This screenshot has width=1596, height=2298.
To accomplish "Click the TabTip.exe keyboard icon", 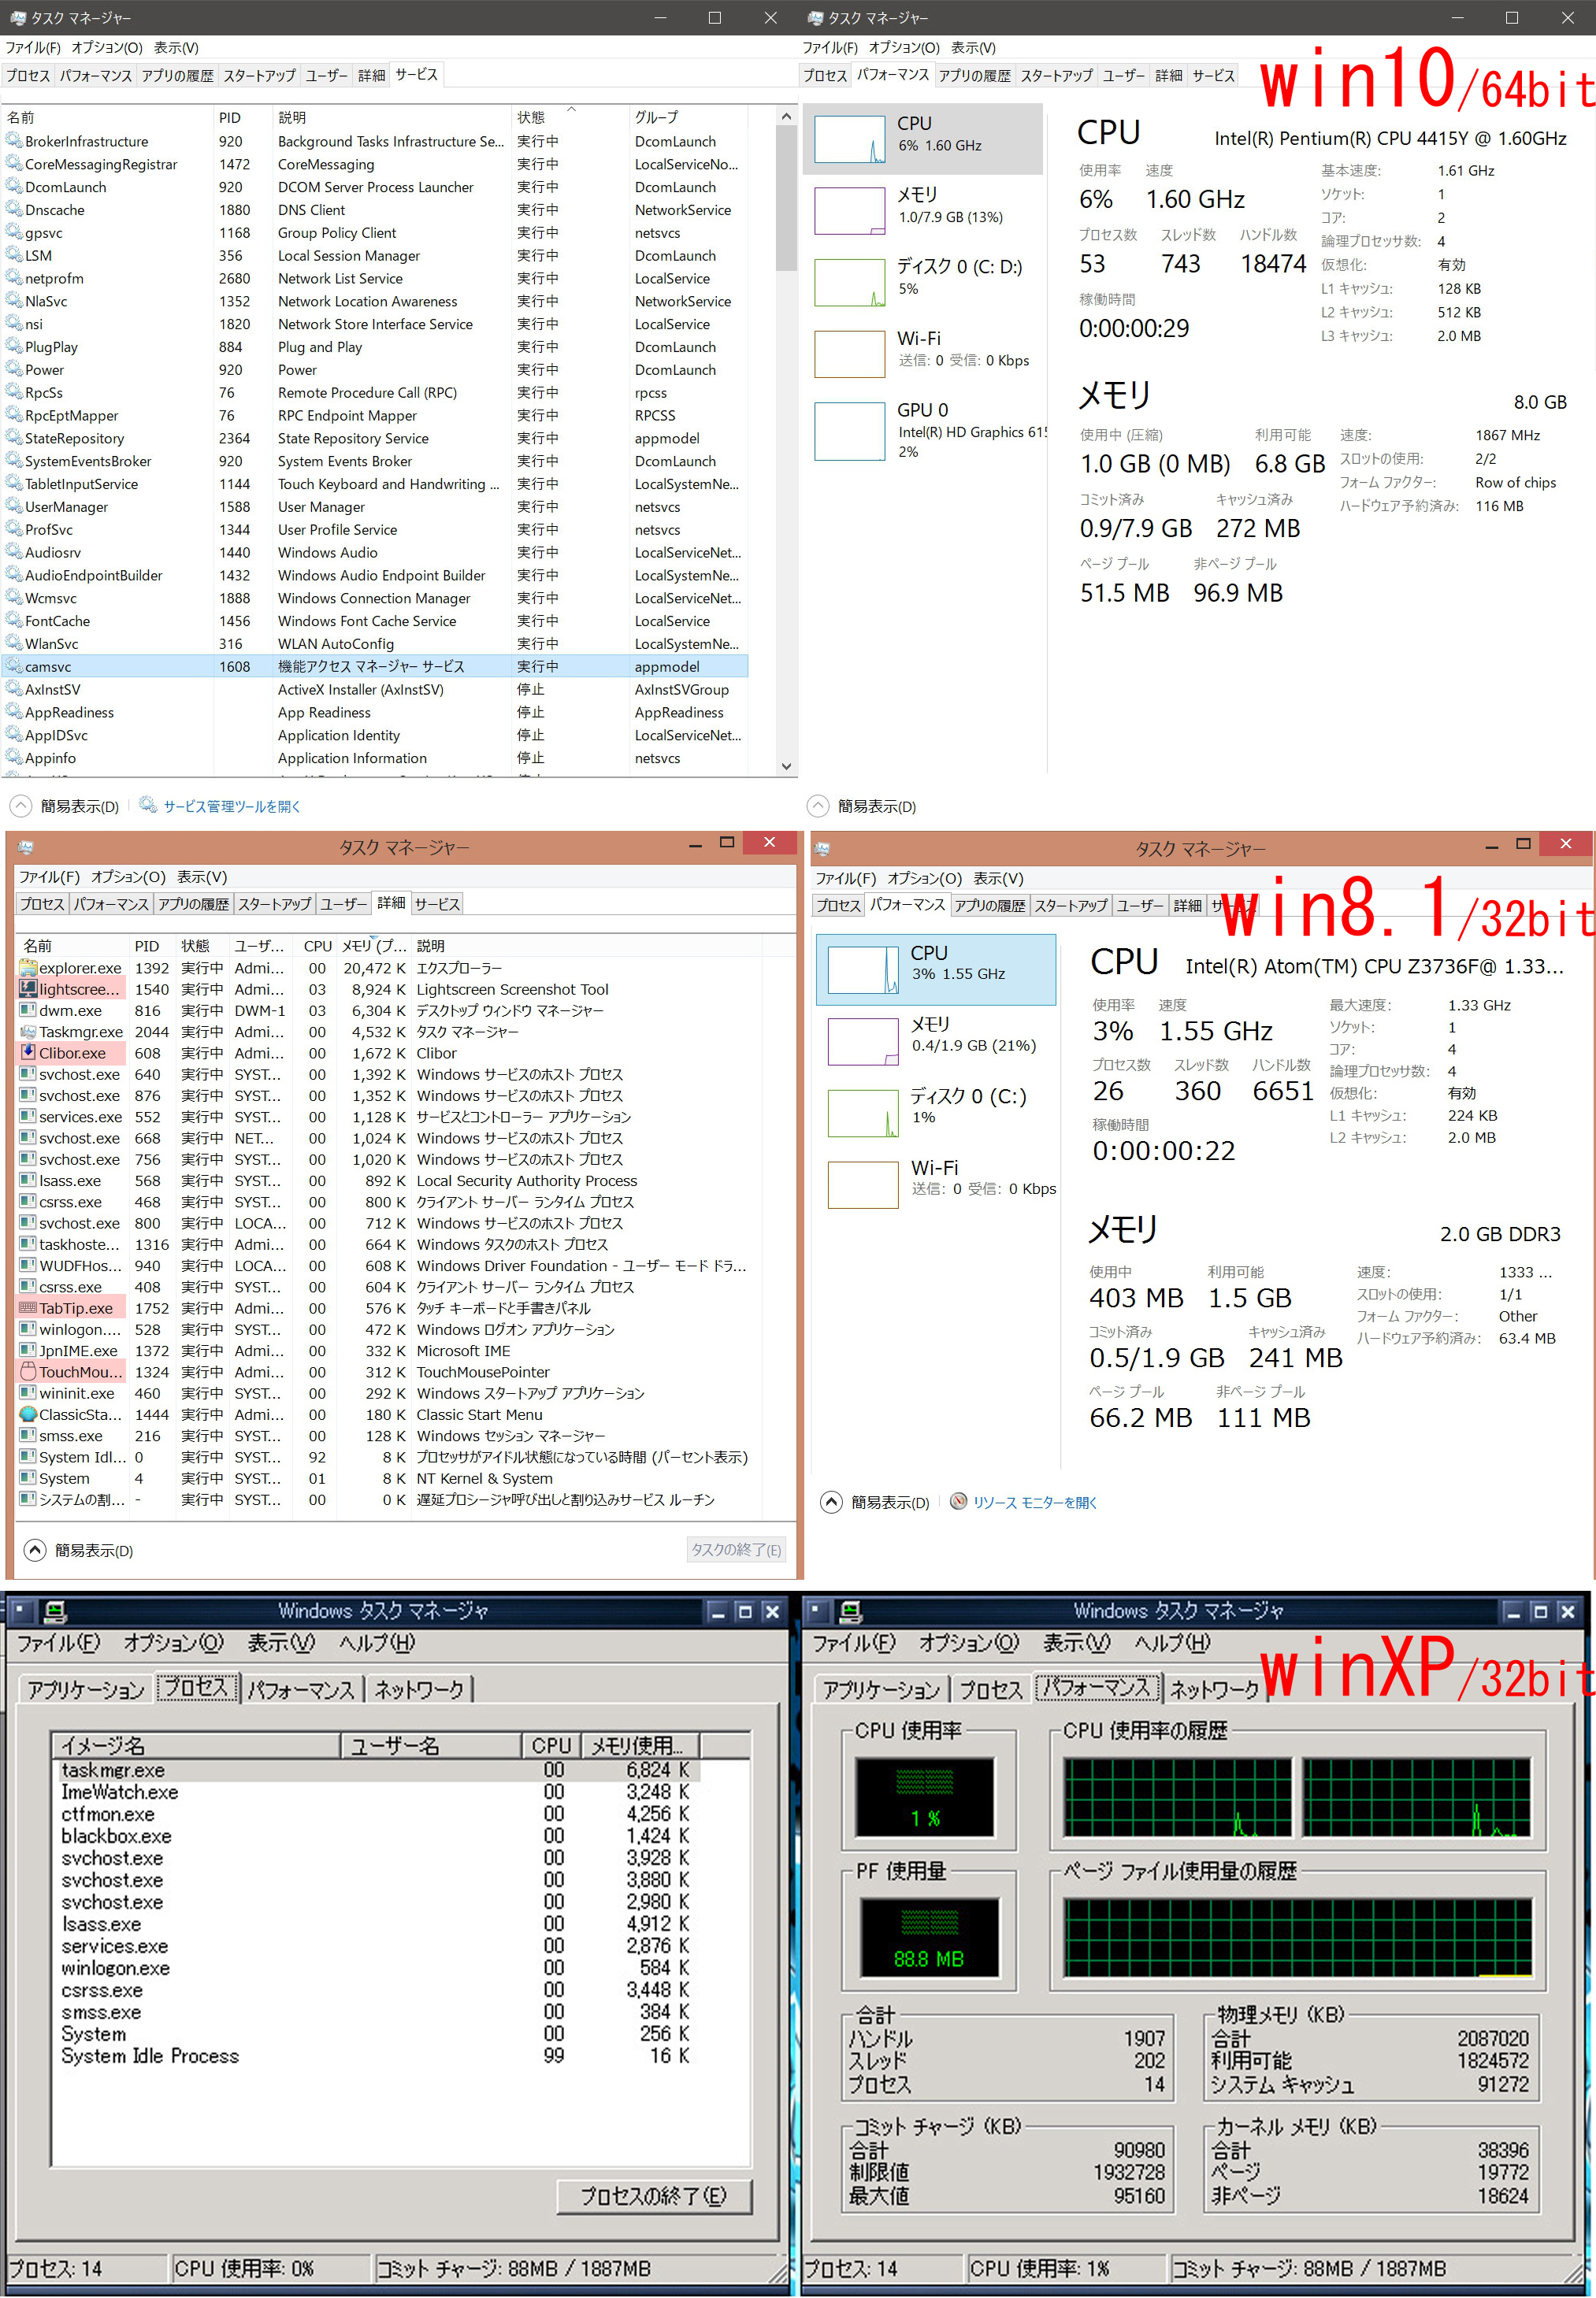I will coord(29,1308).
